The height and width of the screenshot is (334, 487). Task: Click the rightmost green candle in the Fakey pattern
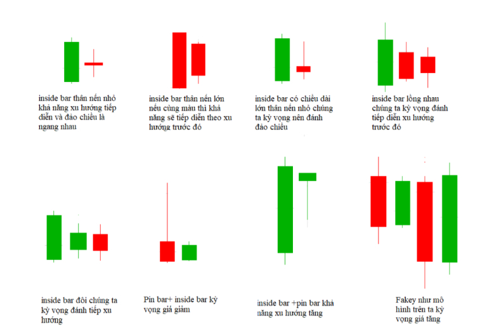(x=450, y=218)
